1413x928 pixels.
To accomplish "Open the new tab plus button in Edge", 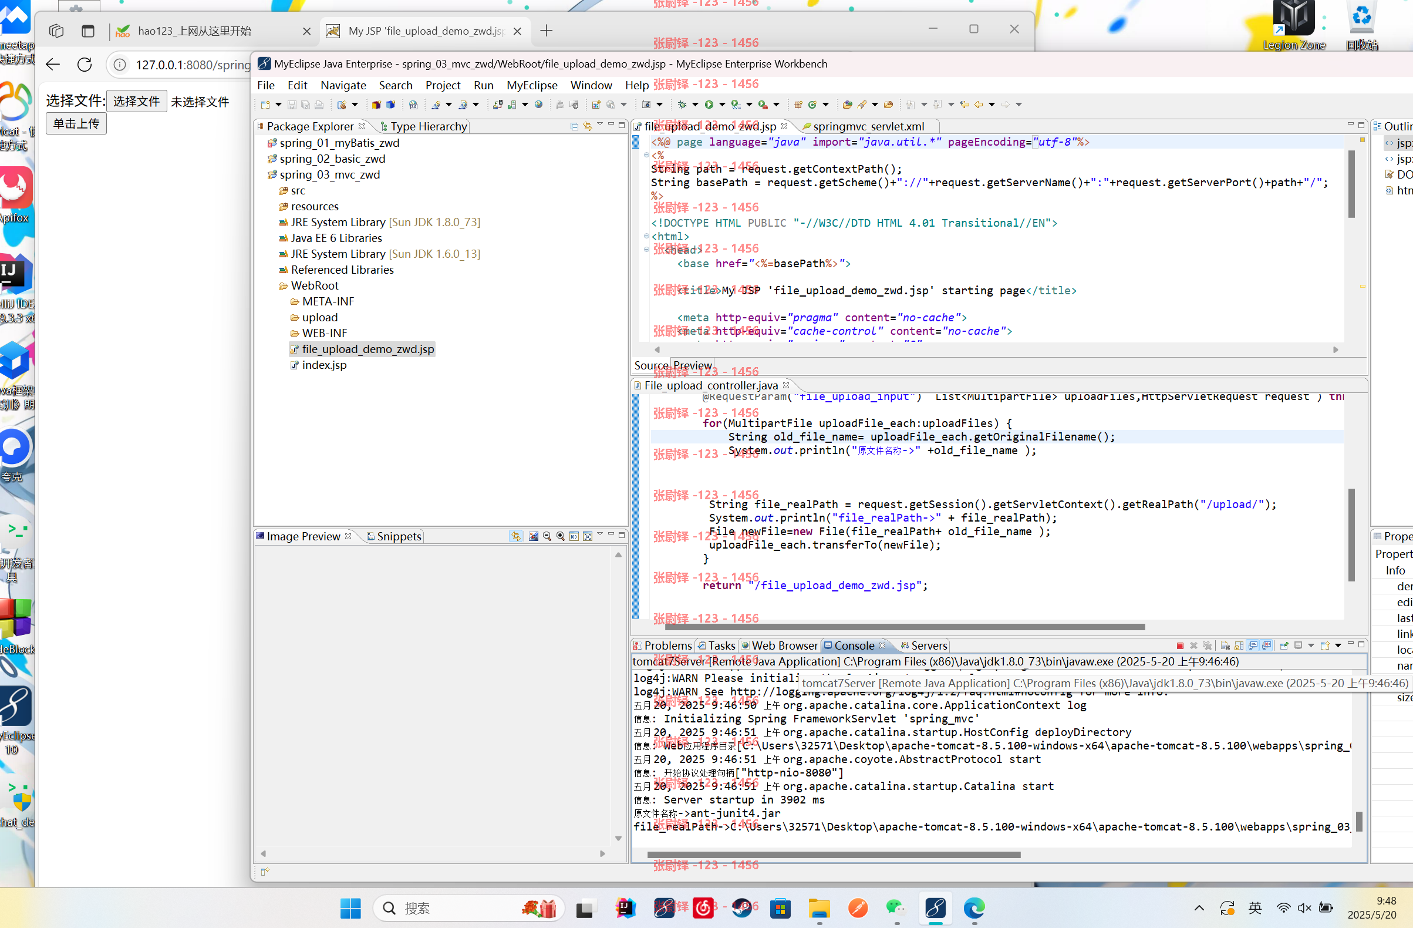I will tap(547, 31).
